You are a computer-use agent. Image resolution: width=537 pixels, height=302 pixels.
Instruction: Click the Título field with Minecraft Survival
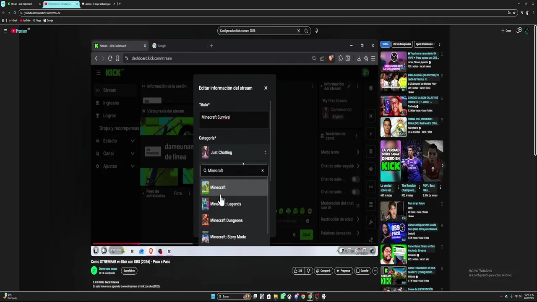pyautogui.click(x=234, y=120)
